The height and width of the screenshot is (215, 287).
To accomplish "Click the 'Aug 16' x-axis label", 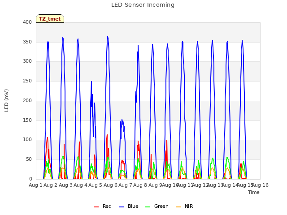I will point(260,185).
